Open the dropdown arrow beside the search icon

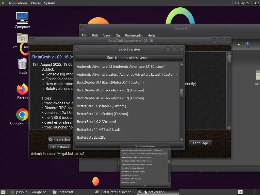[x=239, y=45]
